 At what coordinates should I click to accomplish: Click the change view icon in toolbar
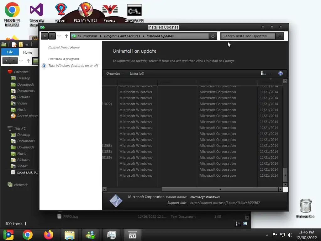click(x=263, y=73)
